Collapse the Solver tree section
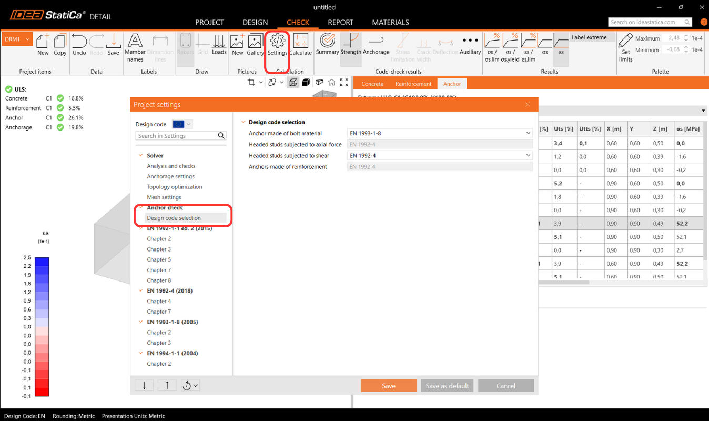 click(x=140, y=156)
